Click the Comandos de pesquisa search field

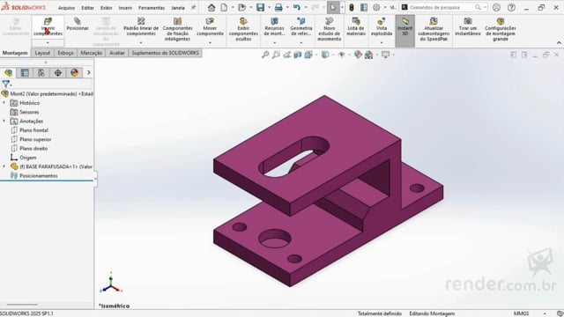444,7
